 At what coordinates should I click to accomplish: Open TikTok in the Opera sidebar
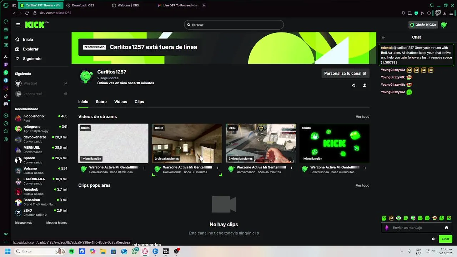point(6,96)
